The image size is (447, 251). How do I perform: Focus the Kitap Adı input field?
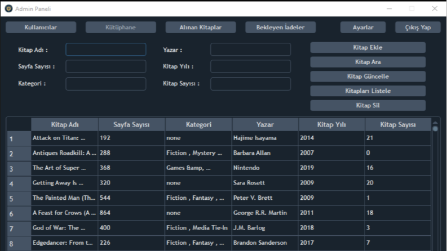(x=106, y=50)
